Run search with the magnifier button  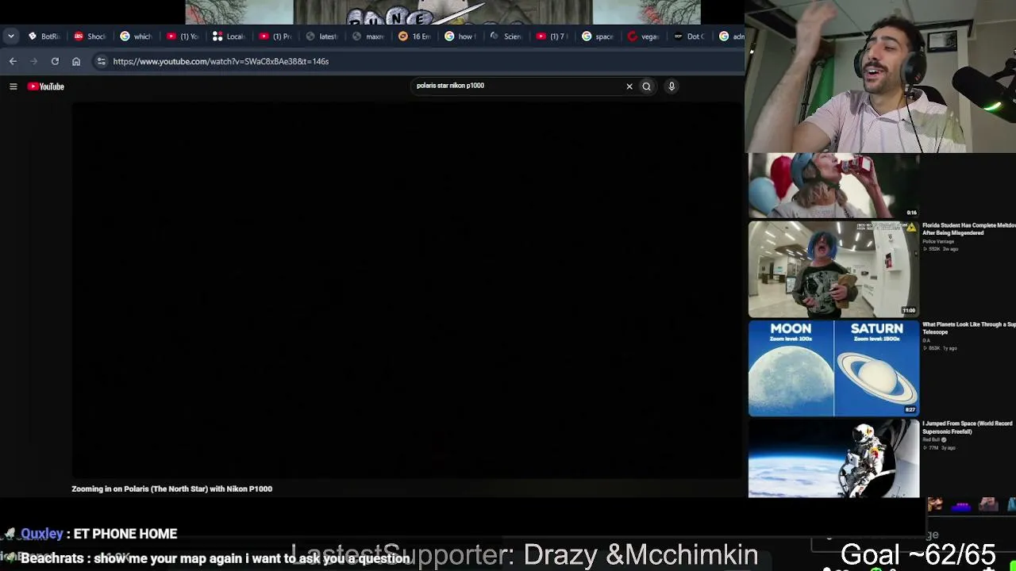click(x=646, y=86)
